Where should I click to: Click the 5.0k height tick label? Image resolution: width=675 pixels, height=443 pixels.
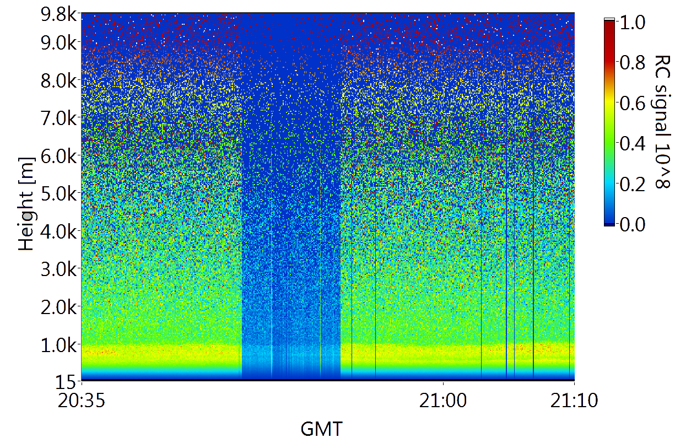tap(58, 194)
